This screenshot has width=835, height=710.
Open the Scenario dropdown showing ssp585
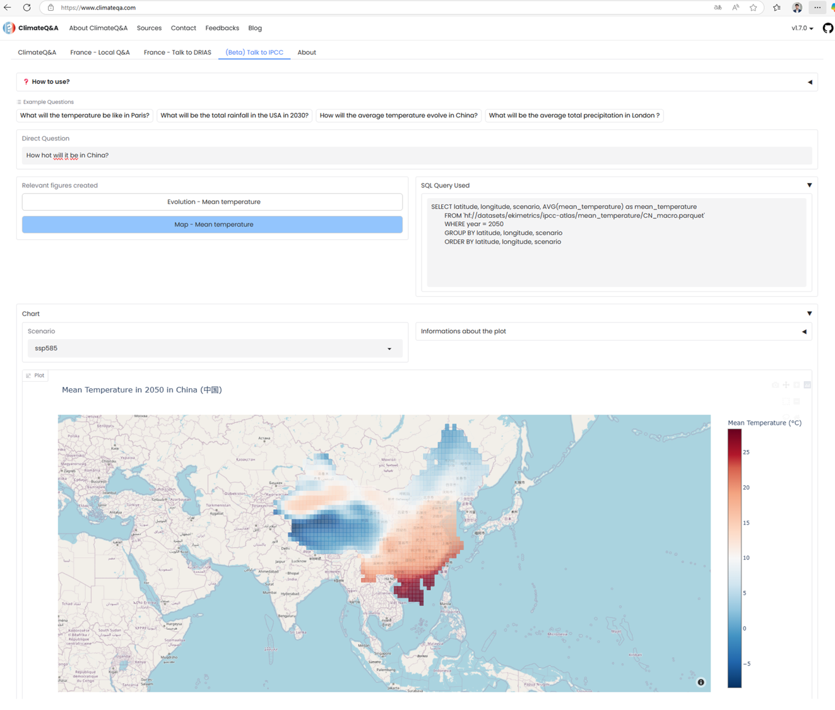click(x=215, y=348)
